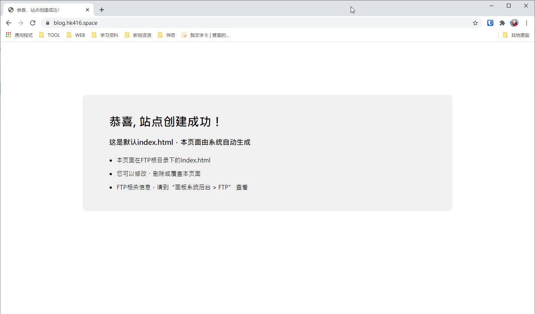Open the 顏文字卡 bookmark
The height and width of the screenshot is (314, 535).
[205, 35]
